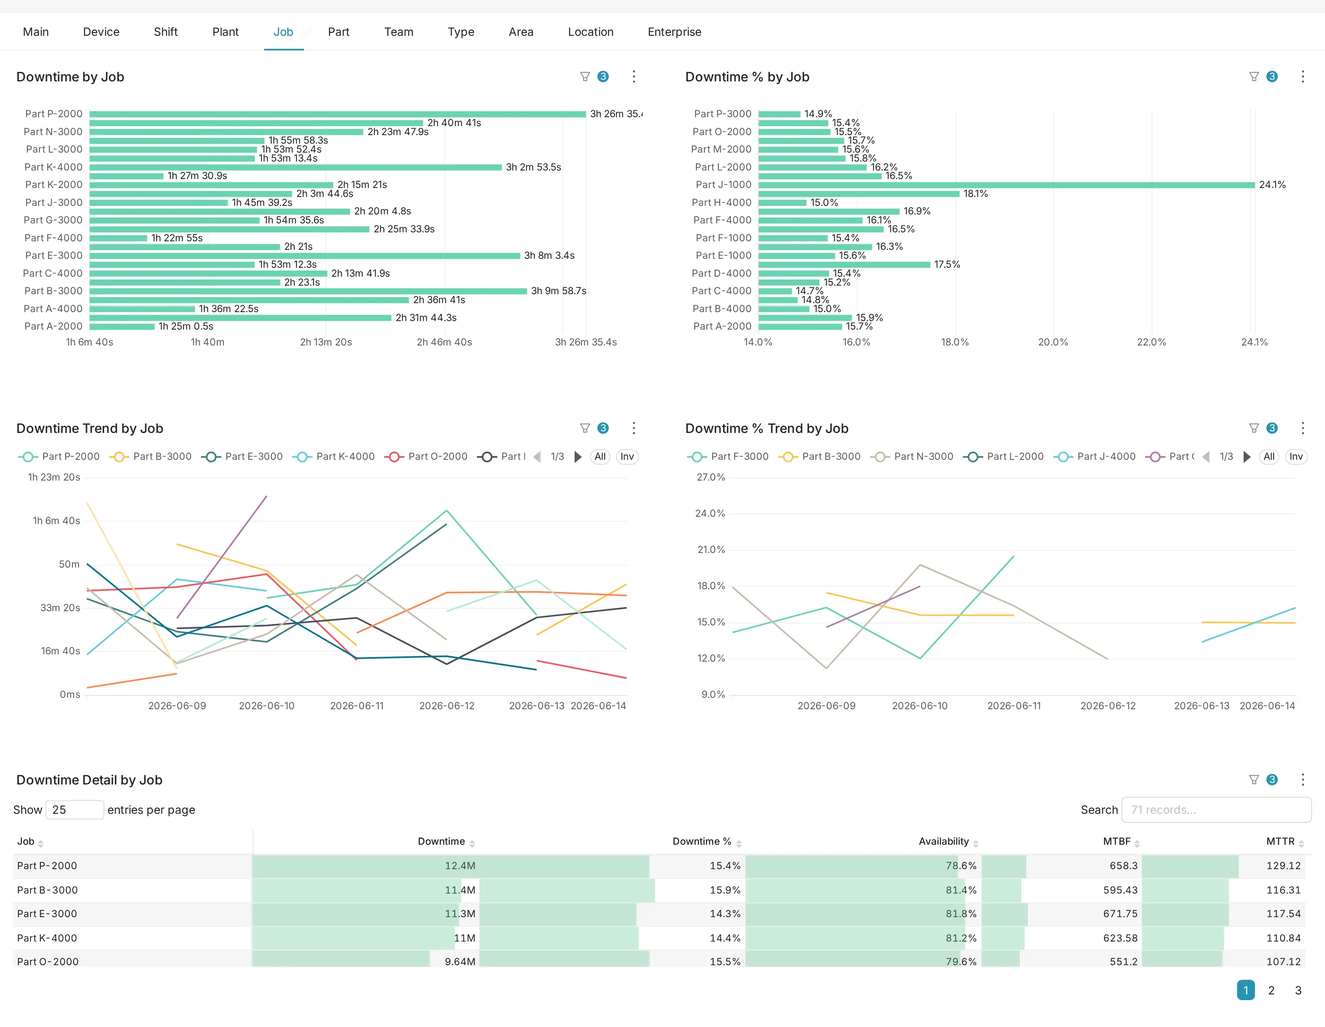The image size is (1325, 1027).
Task: Open filter icon on Downtime by Job
Action: pyautogui.click(x=585, y=76)
